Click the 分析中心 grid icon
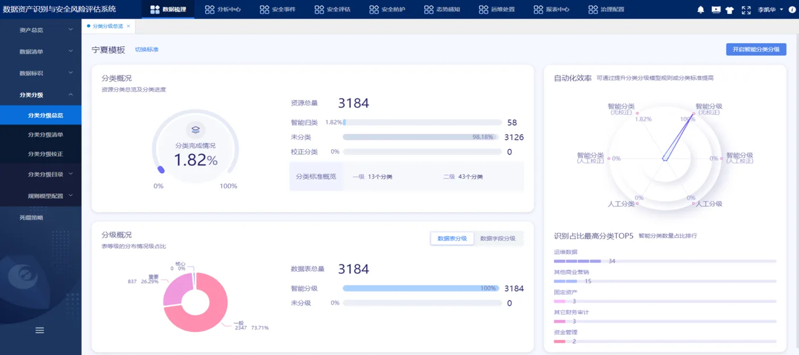The width and height of the screenshot is (799, 355). (209, 9)
